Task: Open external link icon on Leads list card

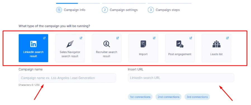Action: click(228, 38)
